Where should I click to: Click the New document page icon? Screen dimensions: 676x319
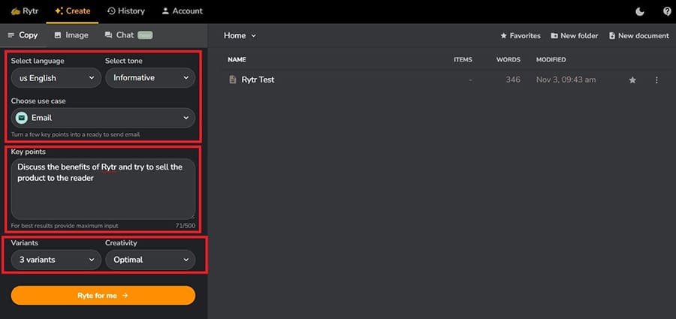click(x=611, y=36)
